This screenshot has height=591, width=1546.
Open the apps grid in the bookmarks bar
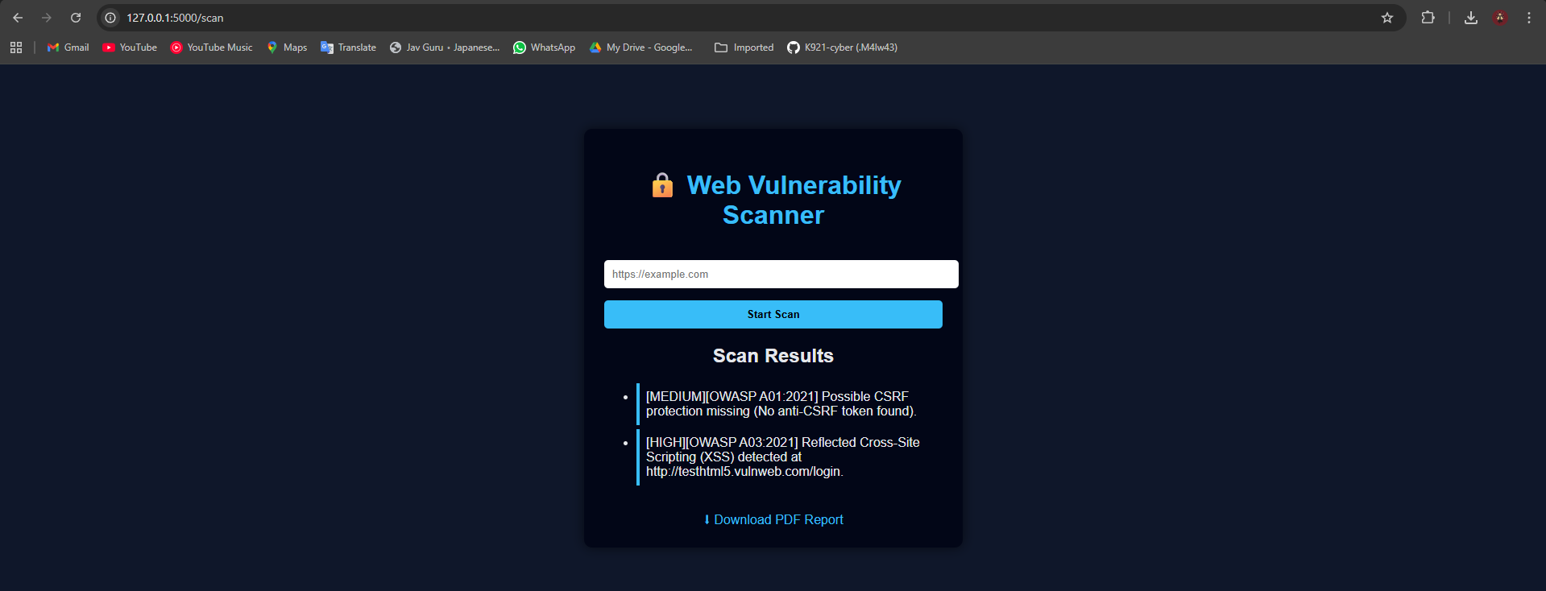[x=16, y=48]
